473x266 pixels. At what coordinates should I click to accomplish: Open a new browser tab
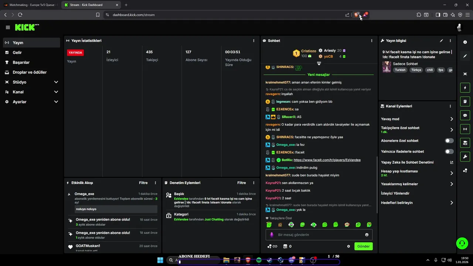126,5
